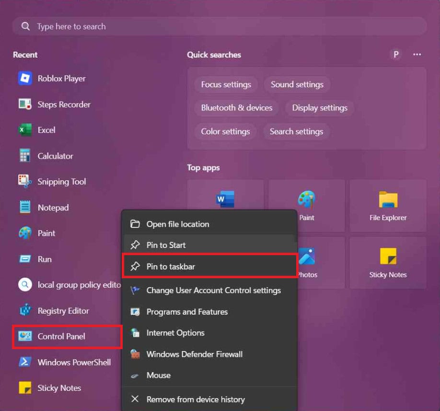This screenshot has height=411, width=440.
Task: Click the Paint icon in Recent list
Action: coord(25,233)
